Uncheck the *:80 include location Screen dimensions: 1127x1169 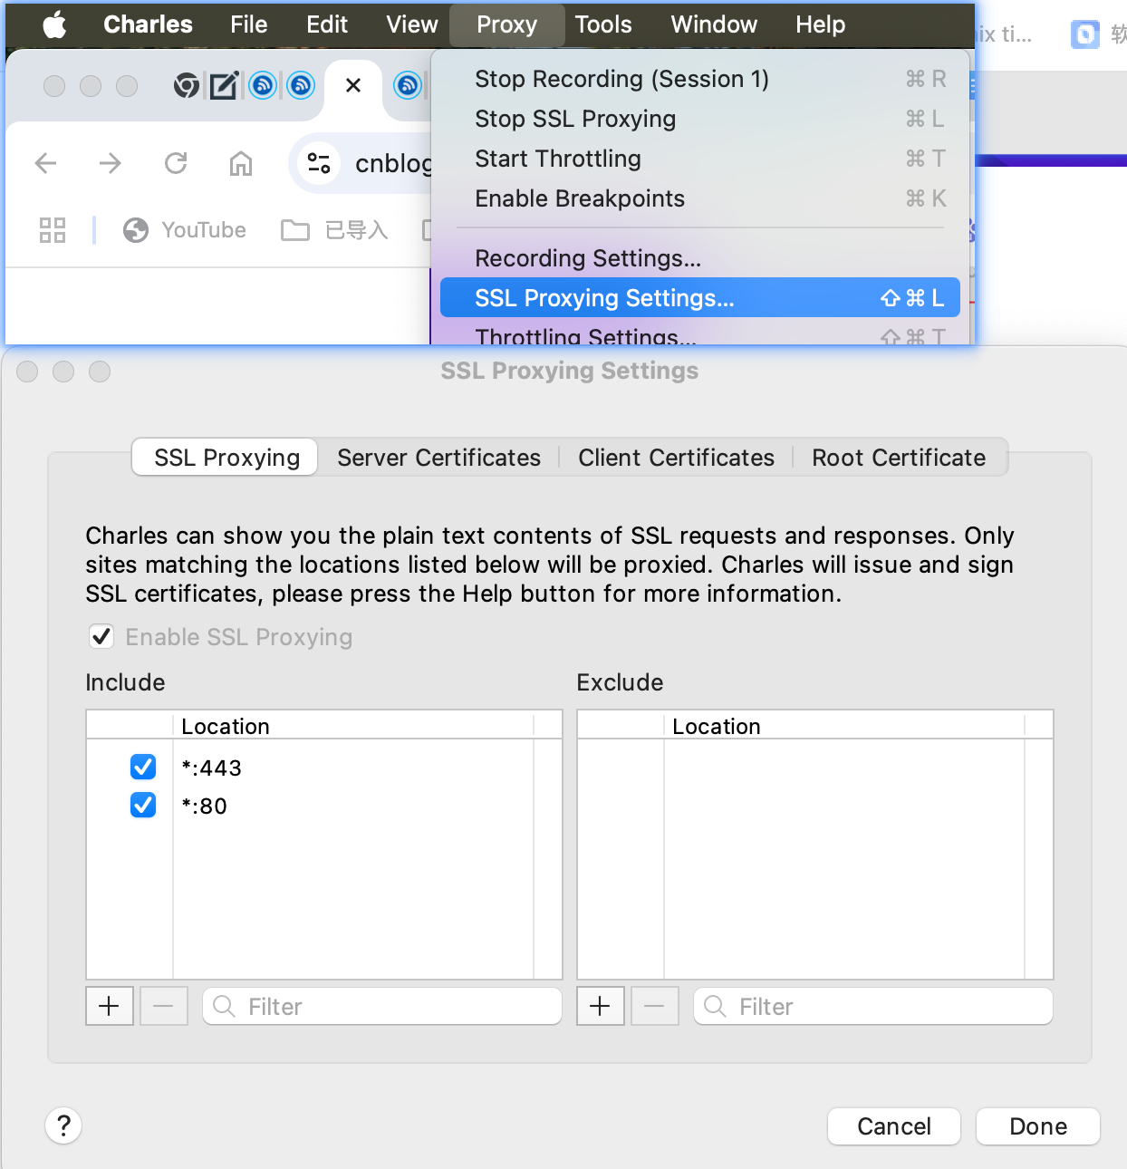[x=143, y=805]
